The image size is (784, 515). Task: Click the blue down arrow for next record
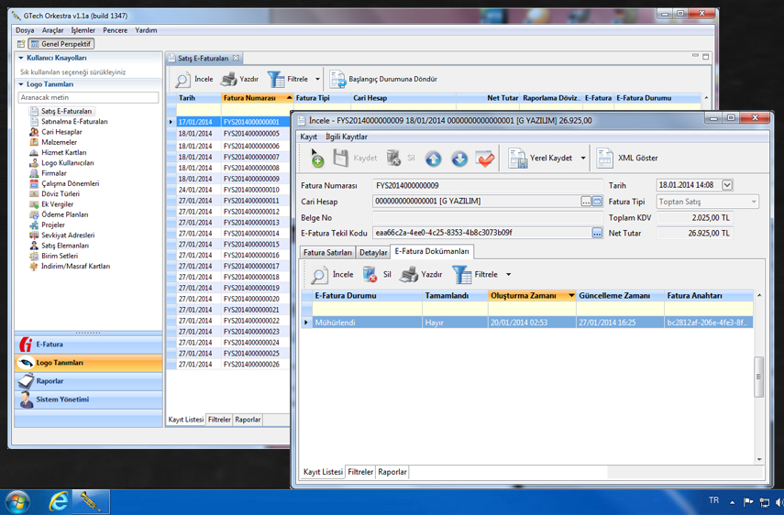(459, 159)
